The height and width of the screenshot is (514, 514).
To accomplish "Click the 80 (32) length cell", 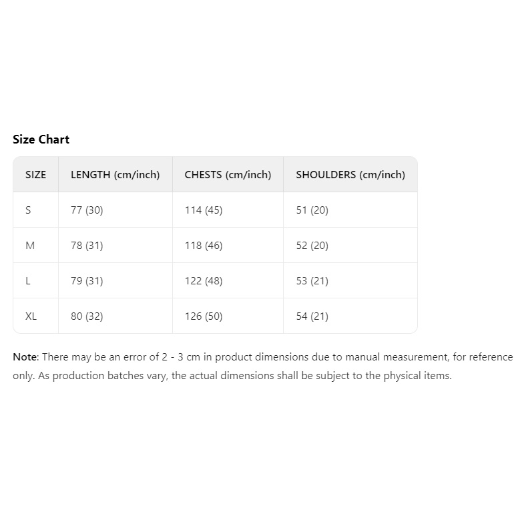I will tap(87, 316).
